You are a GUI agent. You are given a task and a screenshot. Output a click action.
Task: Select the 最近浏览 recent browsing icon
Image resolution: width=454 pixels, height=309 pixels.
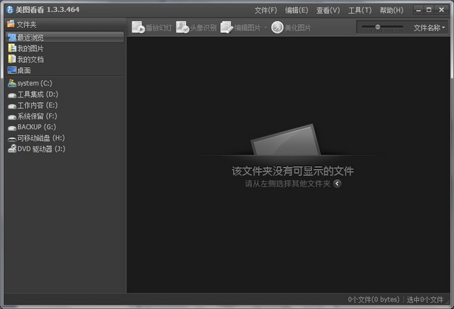point(12,37)
